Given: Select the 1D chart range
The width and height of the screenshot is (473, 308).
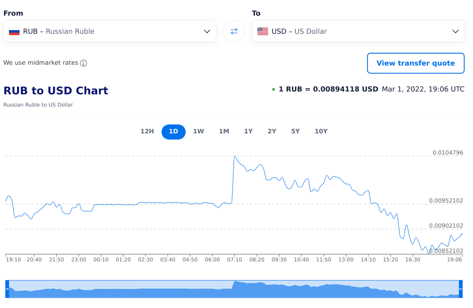Looking at the screenshot, I should tap(173, 132).
